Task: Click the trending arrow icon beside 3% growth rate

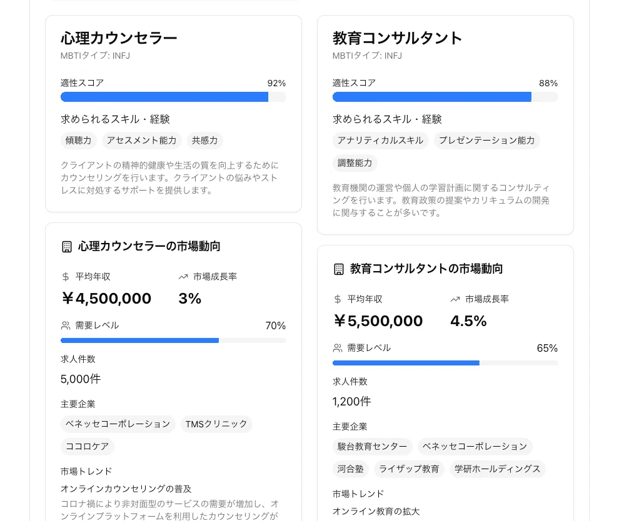Action: pos(183,277)
